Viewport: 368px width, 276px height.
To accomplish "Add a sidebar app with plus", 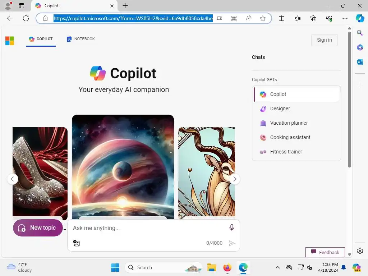I will click(360, 85).
